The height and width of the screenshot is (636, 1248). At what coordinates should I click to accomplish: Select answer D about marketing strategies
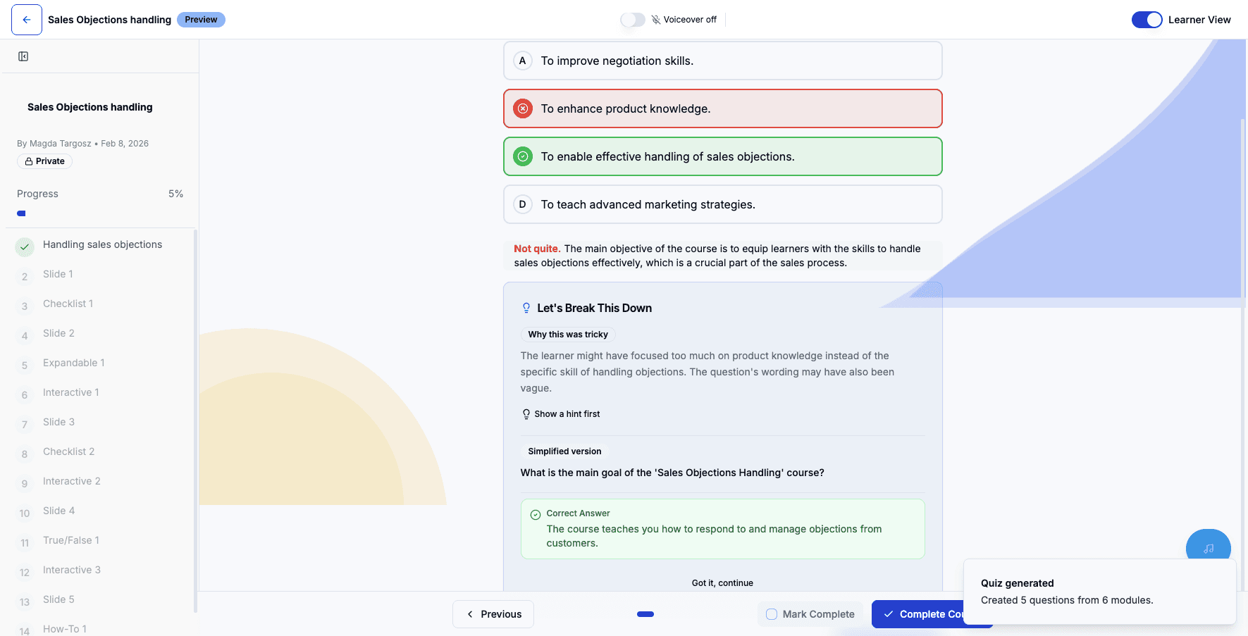click(722, 204)
